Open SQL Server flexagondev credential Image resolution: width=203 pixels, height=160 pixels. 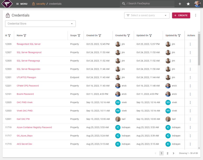pyautogui.click(x=29, y=69)
